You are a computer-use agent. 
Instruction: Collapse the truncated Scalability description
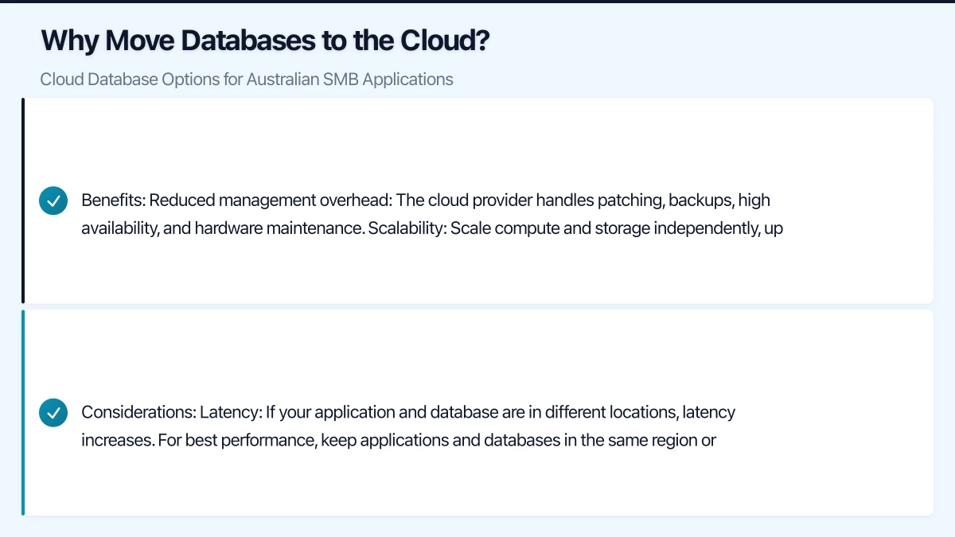477,200
